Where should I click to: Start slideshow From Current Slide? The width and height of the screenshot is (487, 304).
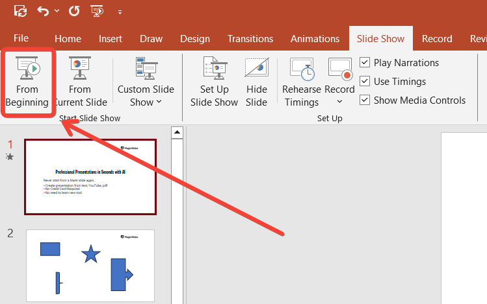[80, 82]
